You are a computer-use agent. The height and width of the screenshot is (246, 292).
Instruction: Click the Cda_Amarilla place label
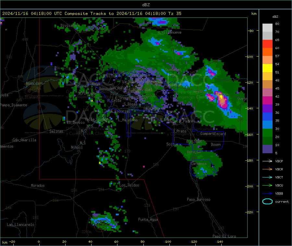(24, 140)
